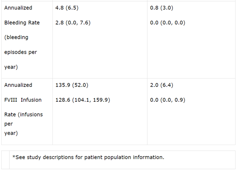
Task: Click the word 'Annualized' in the infusion row
Action: pos(18,85)
